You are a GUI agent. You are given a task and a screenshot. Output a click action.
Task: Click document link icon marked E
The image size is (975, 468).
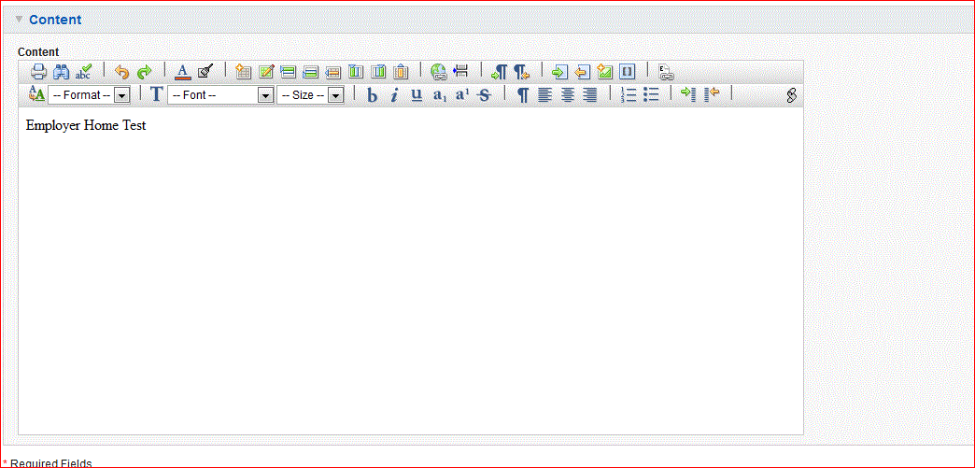665,72
